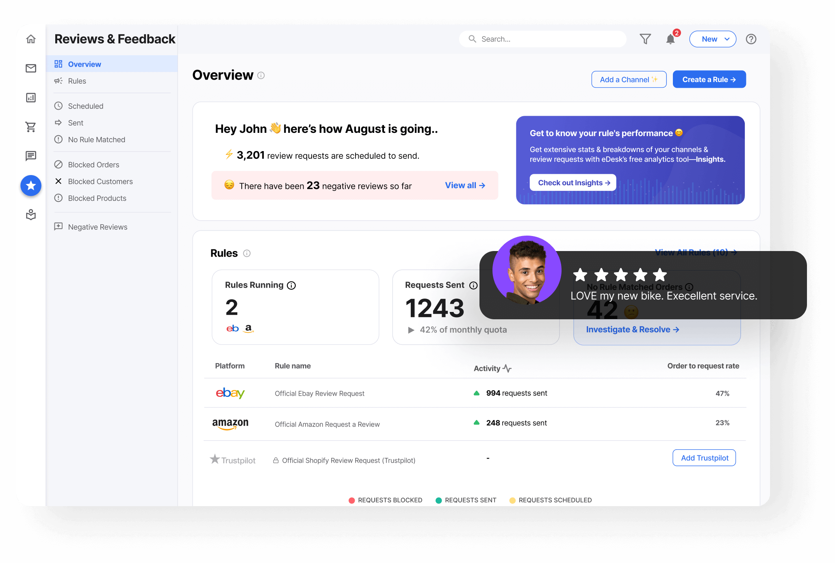Open the Home icon in the sidebar
This screenshot has width=835, height=563.
tap(31, 39)
